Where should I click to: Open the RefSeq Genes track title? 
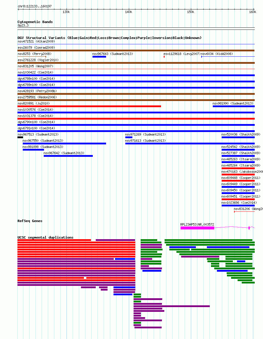click(30, 221)
